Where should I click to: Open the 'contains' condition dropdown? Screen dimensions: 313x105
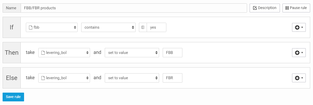point(108,27)
